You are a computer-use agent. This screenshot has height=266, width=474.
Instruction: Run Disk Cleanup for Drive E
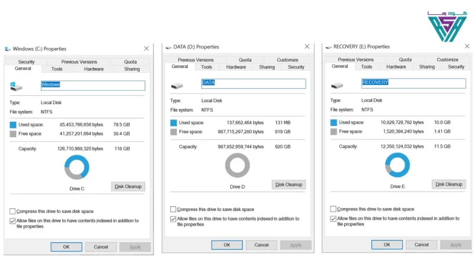pos(449,184)
